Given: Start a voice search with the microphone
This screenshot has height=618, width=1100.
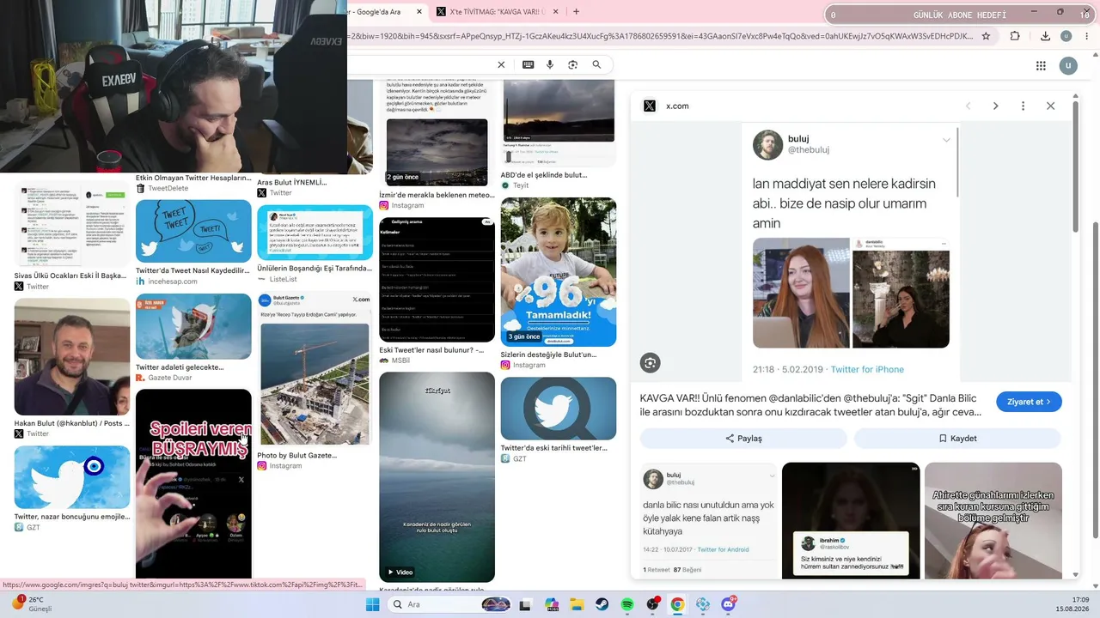Looking at the screenshot, I should pos(550,64).
